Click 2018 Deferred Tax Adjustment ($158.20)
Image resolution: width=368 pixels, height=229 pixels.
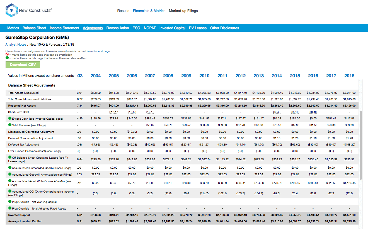pyautogui.click(x=349, y=145)
